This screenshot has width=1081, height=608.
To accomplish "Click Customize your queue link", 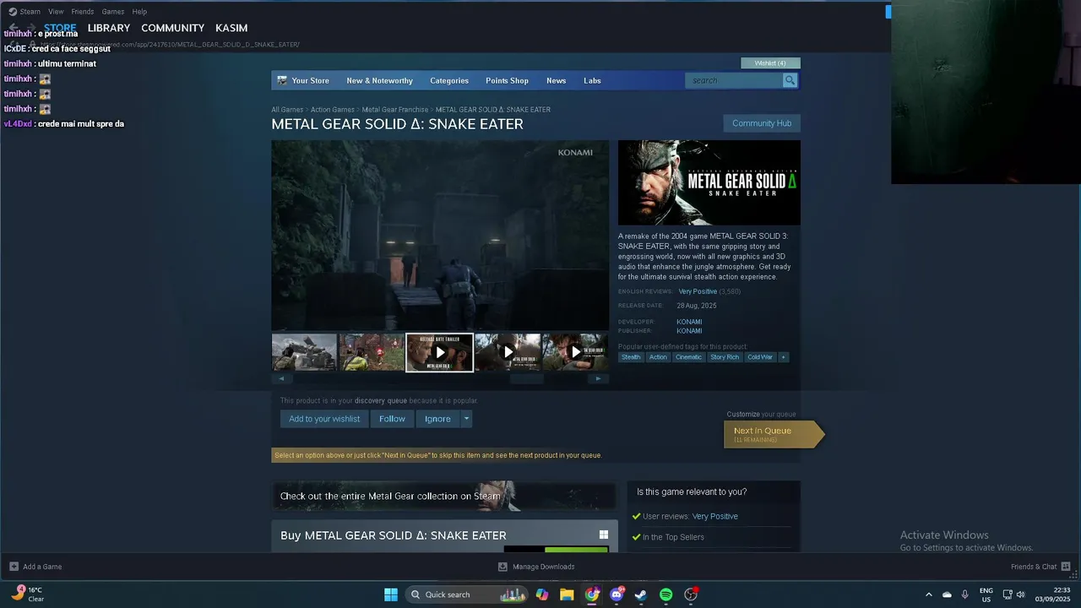I will [761, 415].
